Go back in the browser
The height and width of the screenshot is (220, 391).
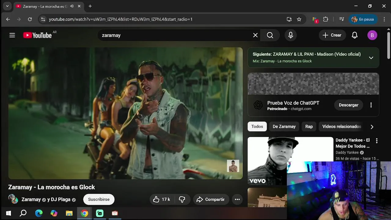pyautogui.click(x=8, y=19)
